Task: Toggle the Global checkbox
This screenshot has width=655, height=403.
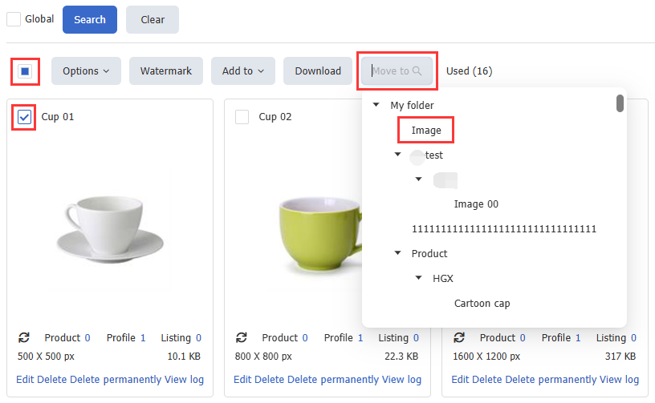Action: pyautogui.click(x=14, y=19)
